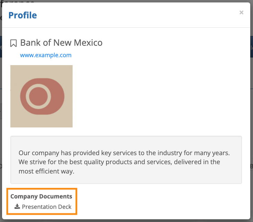
Task: Click the Bank of New Mexico logo image
Action: point(41,96)
